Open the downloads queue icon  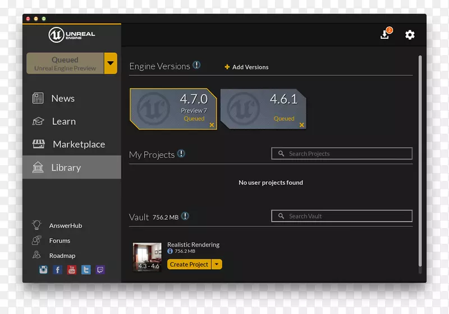[x=385, y=35]
